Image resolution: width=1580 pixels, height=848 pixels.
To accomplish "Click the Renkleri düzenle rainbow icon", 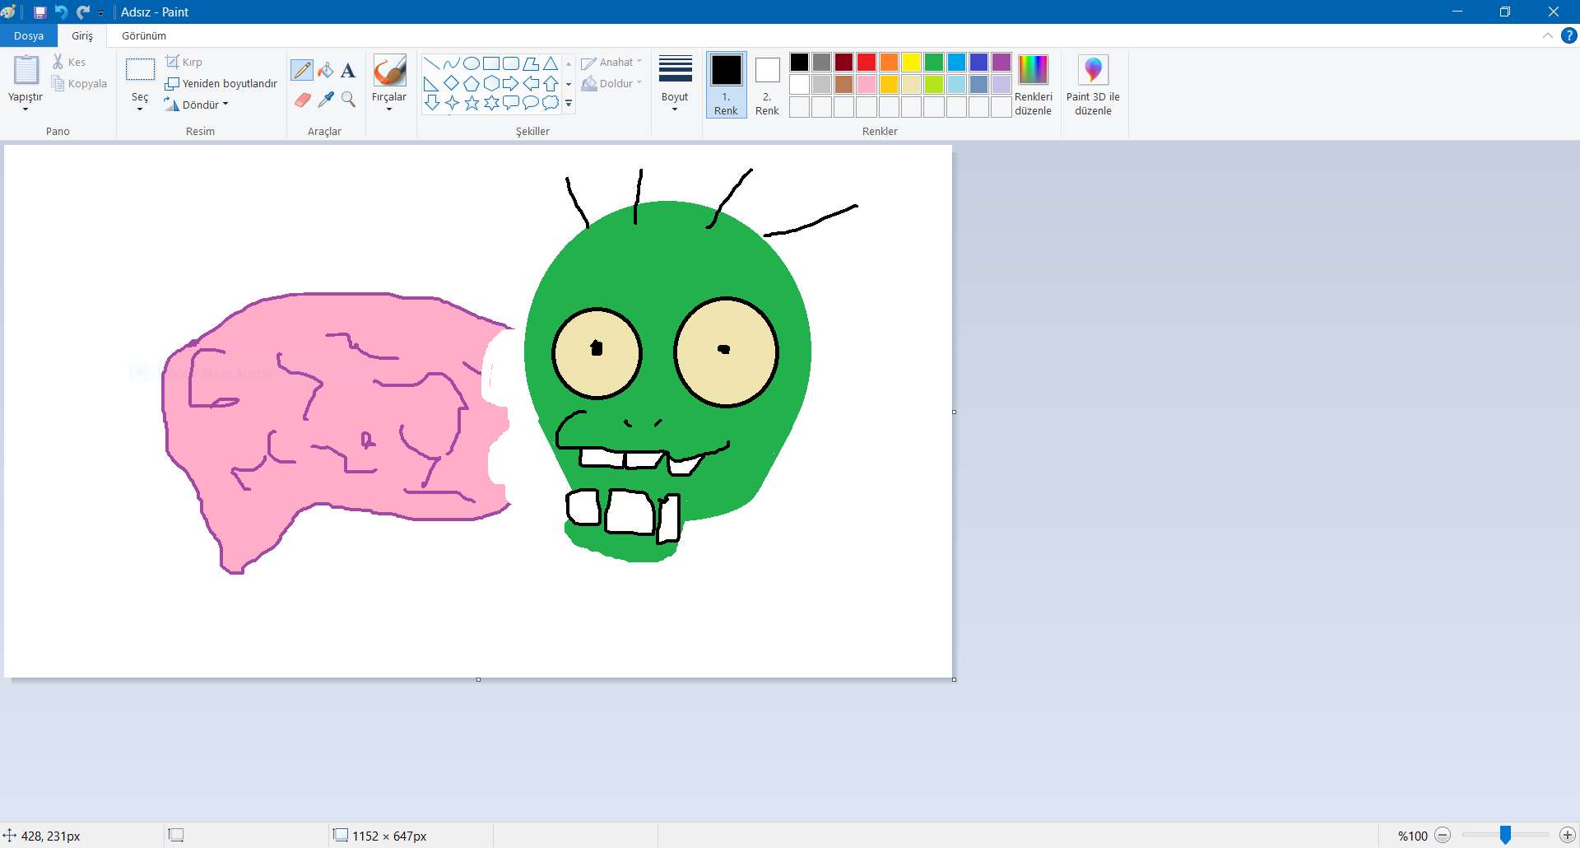I will point(1033,70).
